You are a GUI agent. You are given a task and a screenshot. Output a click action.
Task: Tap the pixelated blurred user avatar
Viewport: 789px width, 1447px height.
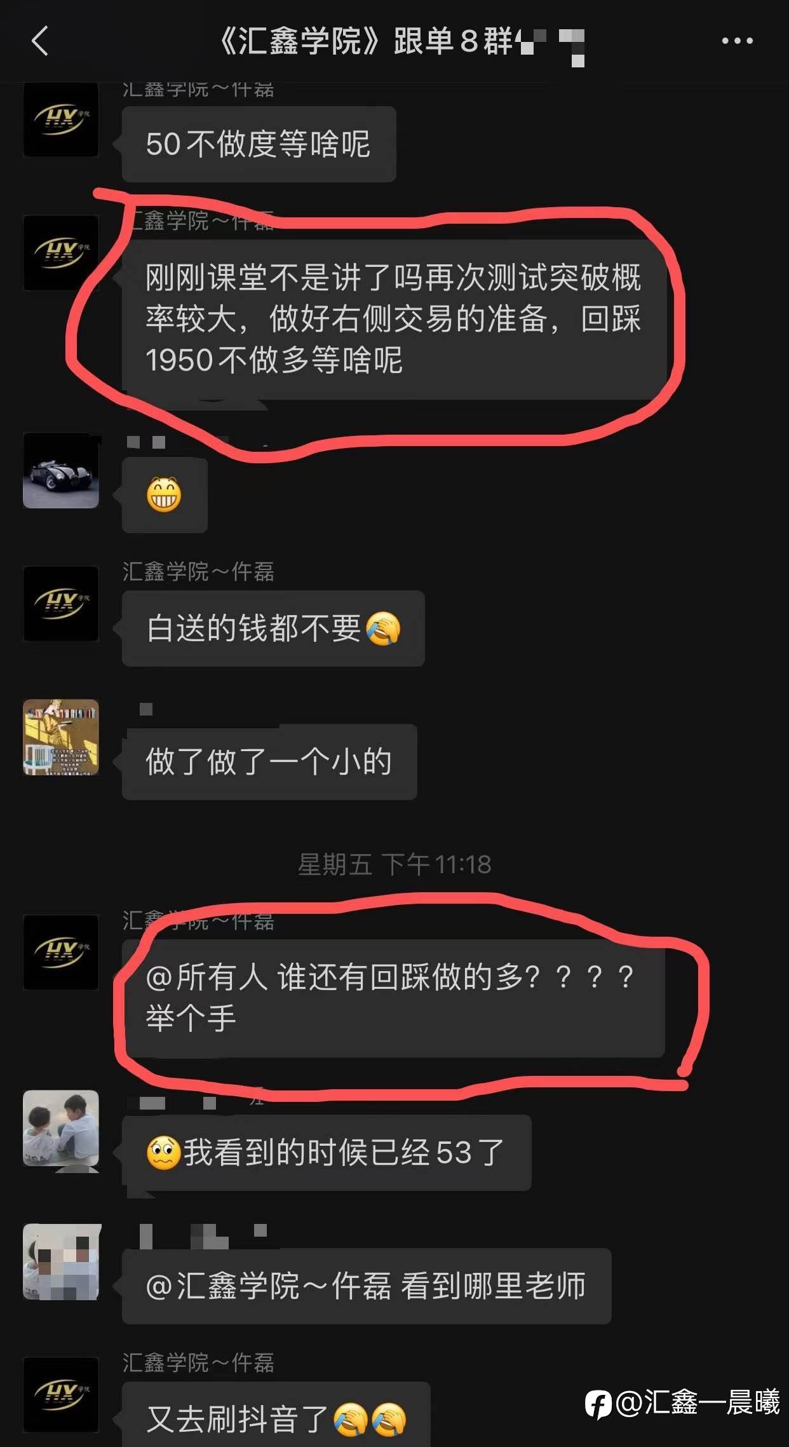(x=61, y=1262)
